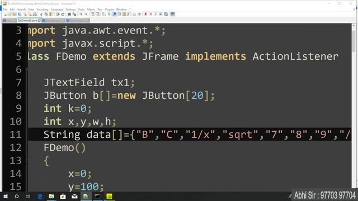Toggle synchronized vertical scrolling
The image size is (358, 201).
tap(92, 15)
